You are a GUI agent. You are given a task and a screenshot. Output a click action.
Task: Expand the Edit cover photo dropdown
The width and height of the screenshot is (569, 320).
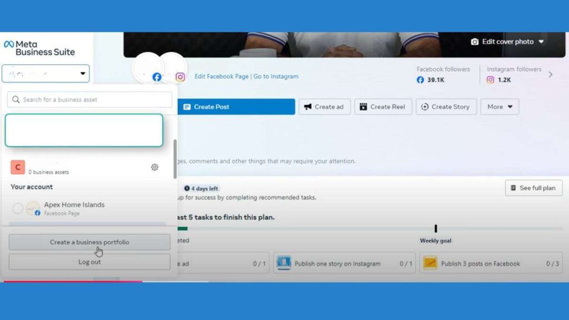[541, 42]
